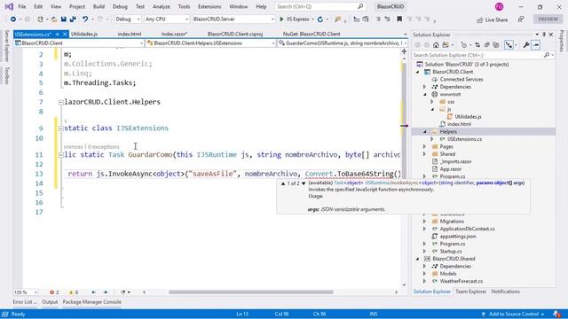Click Home icon in Solution Explorer

coord(436,45)
